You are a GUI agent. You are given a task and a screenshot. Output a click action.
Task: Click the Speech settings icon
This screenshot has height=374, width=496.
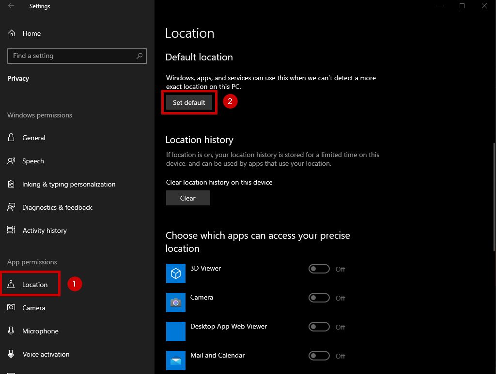click(12, 161)
